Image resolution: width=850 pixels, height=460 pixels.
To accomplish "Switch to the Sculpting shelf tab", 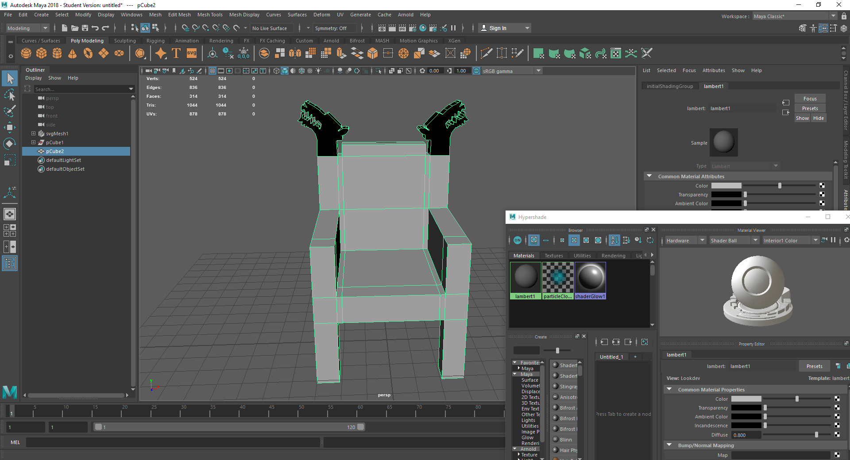I will point(125,41).
